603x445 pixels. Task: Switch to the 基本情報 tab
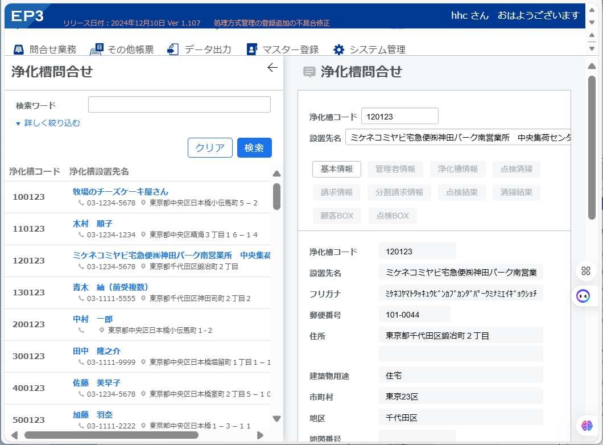pyautogui.click(x=337, y=169)
